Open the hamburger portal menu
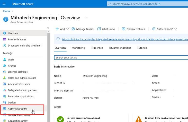 tap(4, 4)
